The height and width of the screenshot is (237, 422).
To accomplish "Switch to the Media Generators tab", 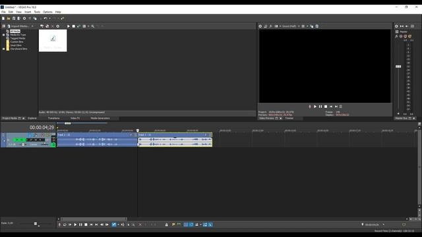I will coord(100,118).
